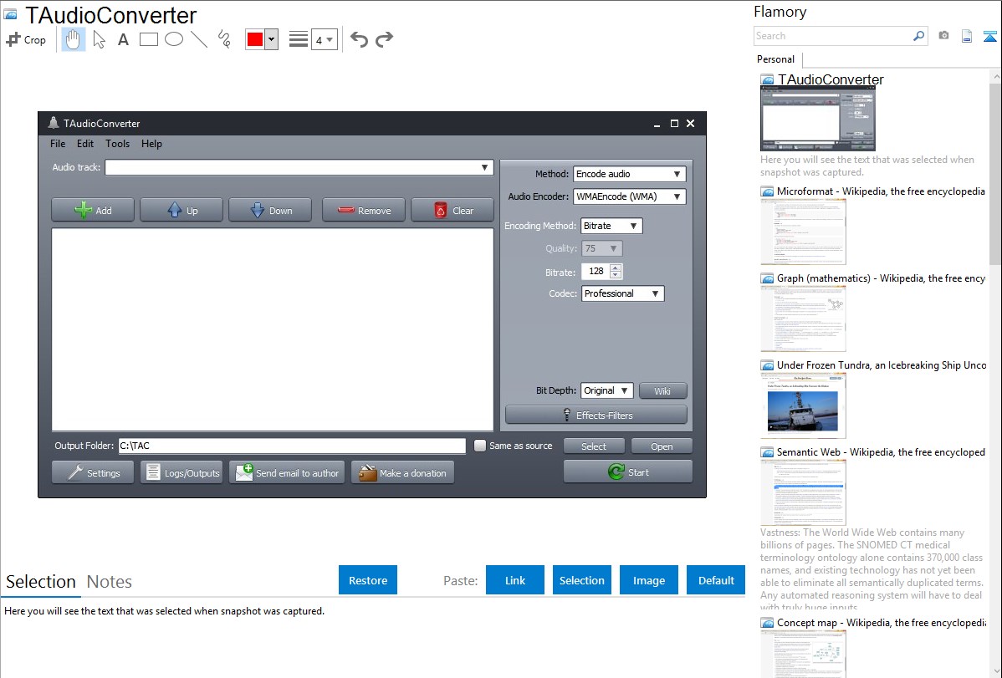Pick the ellipse shape tool
Viewport: 1002px width, 678px height.
pos(174,39)
